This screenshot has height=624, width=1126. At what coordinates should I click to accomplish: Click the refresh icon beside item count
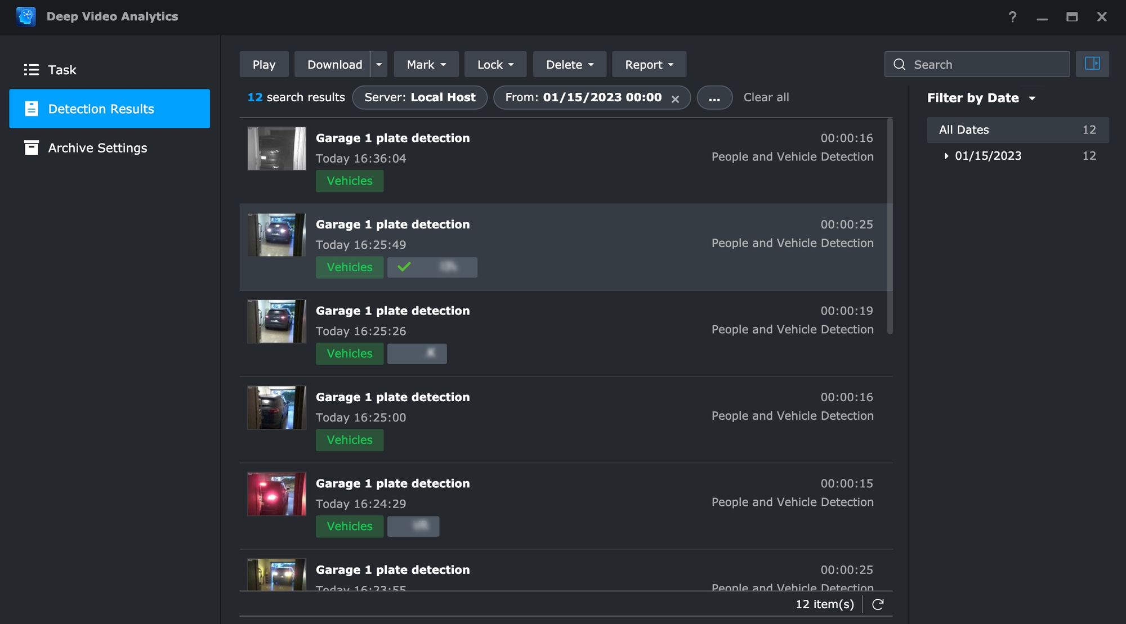(878, 604)
